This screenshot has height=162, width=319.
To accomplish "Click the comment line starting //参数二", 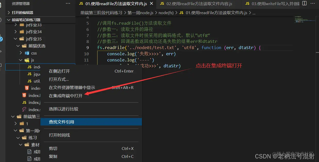I will [154, 35].
